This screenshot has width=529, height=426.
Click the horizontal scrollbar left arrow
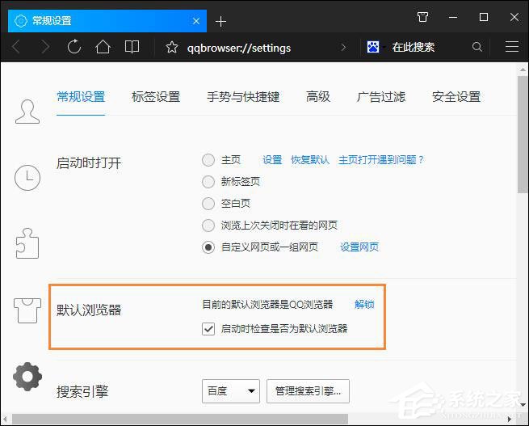(5, 419)
